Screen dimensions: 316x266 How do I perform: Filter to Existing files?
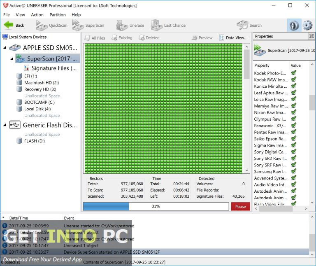122,38
